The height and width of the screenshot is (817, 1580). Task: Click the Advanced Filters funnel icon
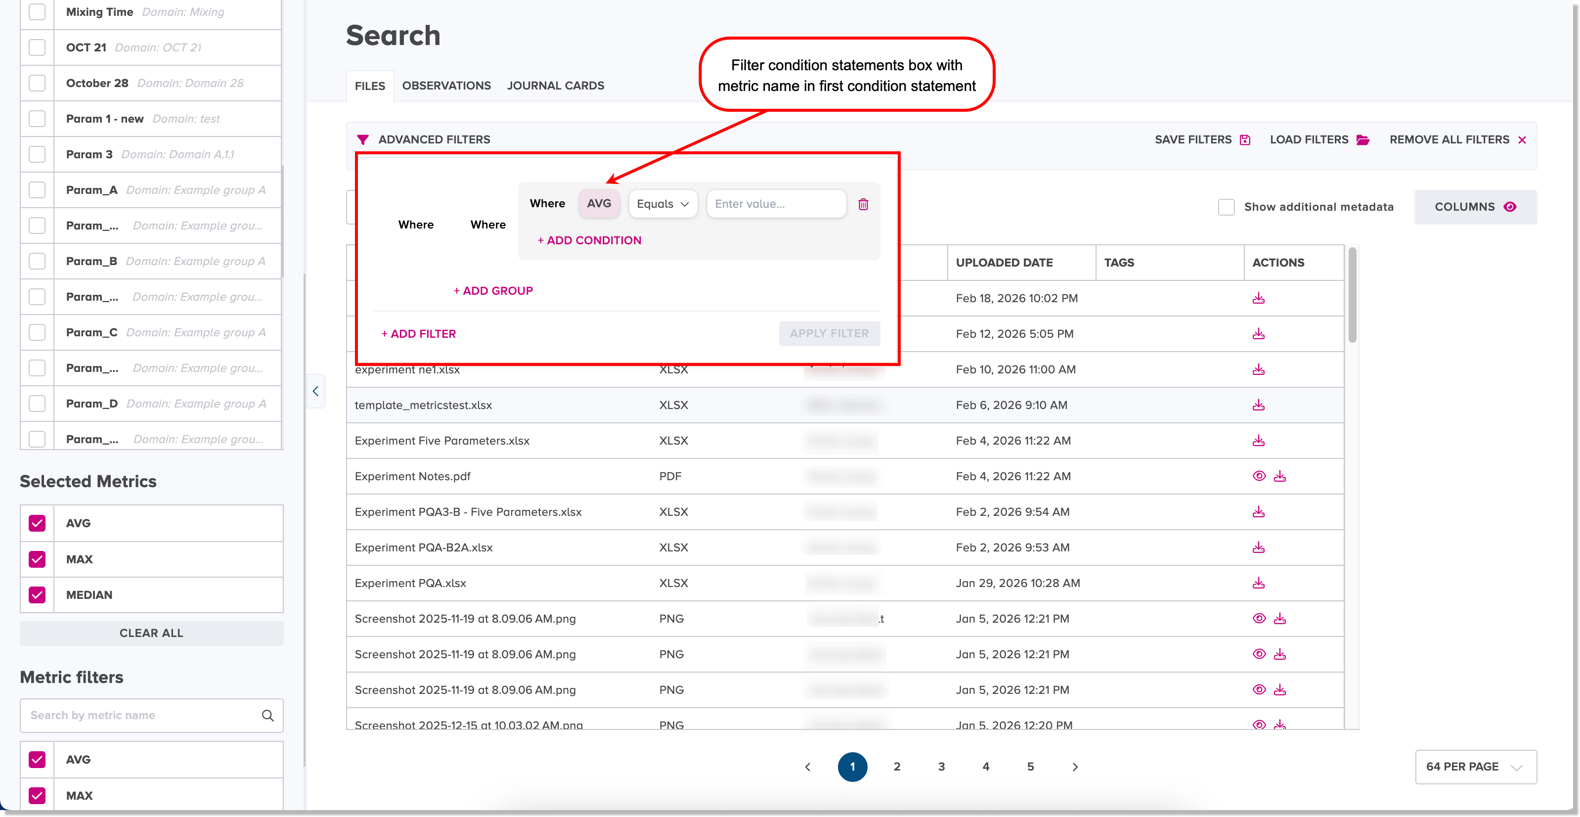[x=362, y=140]
